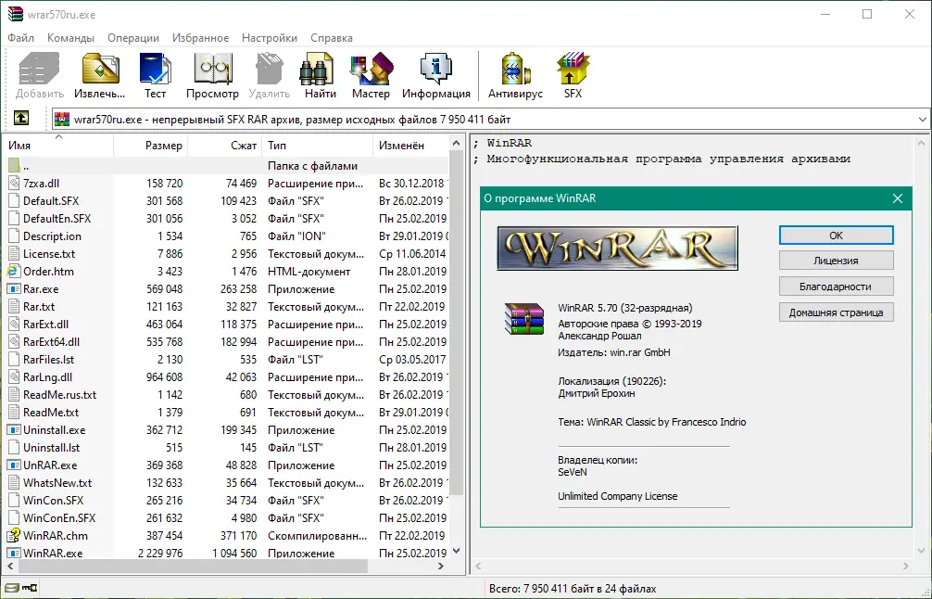Screen dimensions: 932x599
Task: Click the WinRAR.chm help file icon
Action: coord(14,535)
